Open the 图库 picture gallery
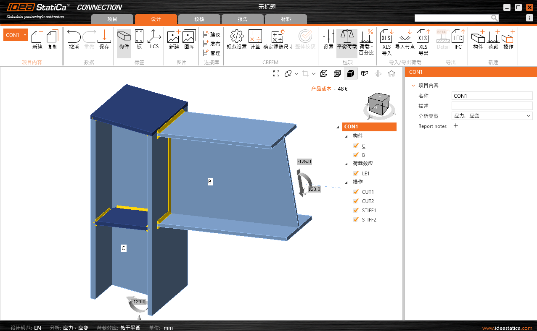Viewport: 537px width, 331px height. click(189, 40)
